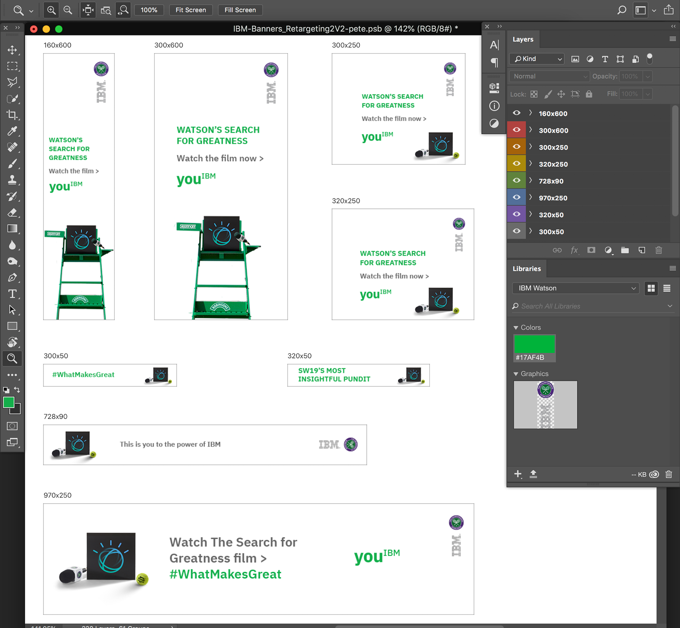Select the Move tool
Image resolution: width=680 pixels, height=628 pixels.
click(12, 50)
